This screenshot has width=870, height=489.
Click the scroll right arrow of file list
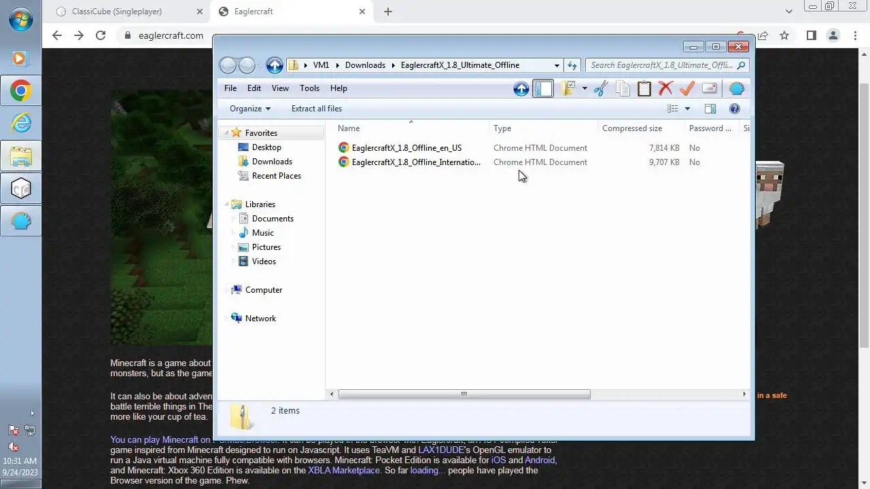click(744, 394)
